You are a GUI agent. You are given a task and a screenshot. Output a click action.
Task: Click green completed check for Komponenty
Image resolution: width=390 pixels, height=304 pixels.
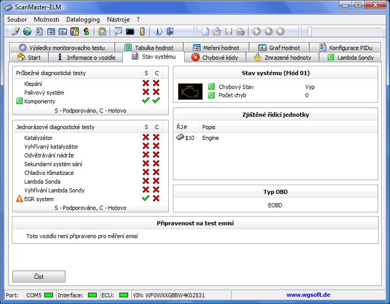point(156,101)
